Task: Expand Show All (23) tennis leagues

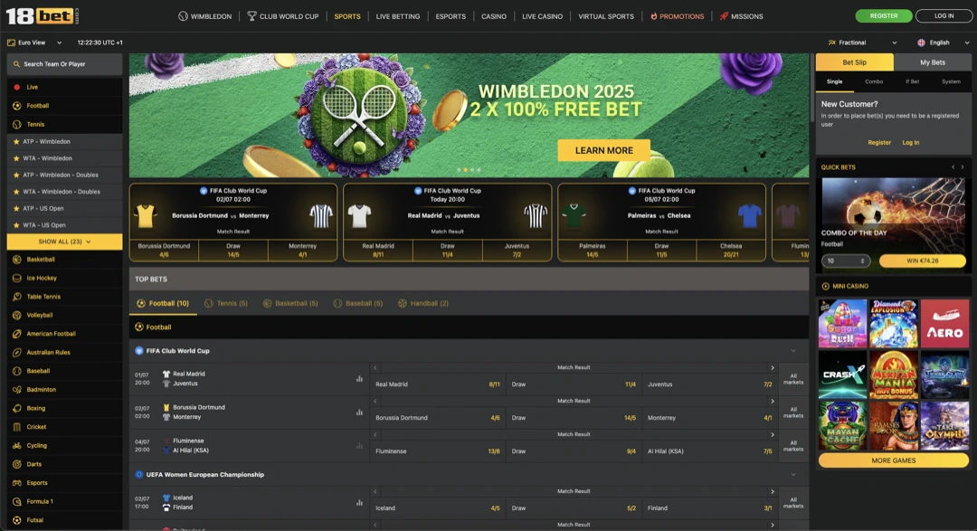Action: 64,242
